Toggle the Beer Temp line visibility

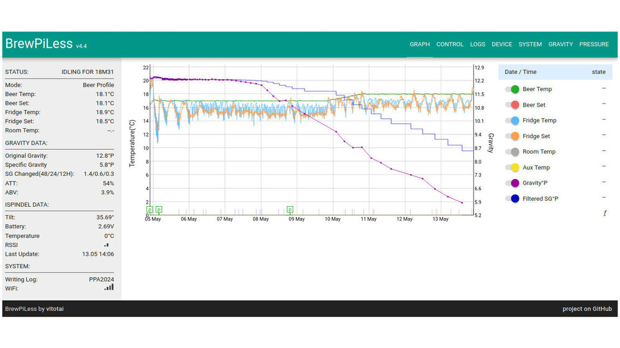click(x=512, y=89)
